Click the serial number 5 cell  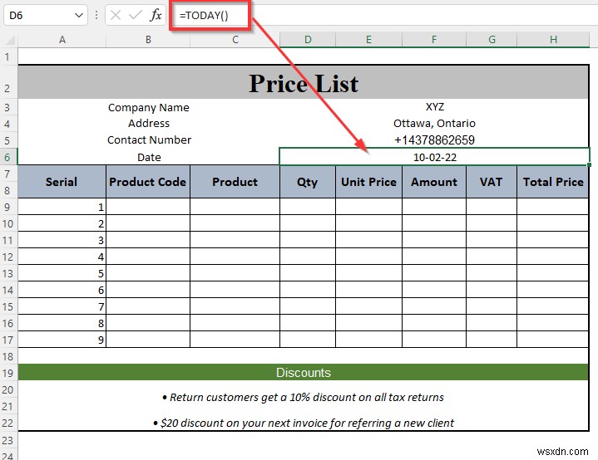point(62,273)
